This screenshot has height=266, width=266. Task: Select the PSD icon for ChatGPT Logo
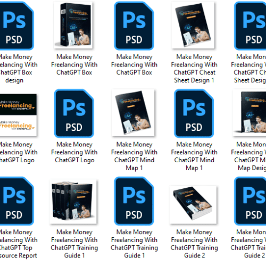pos(74,113)
